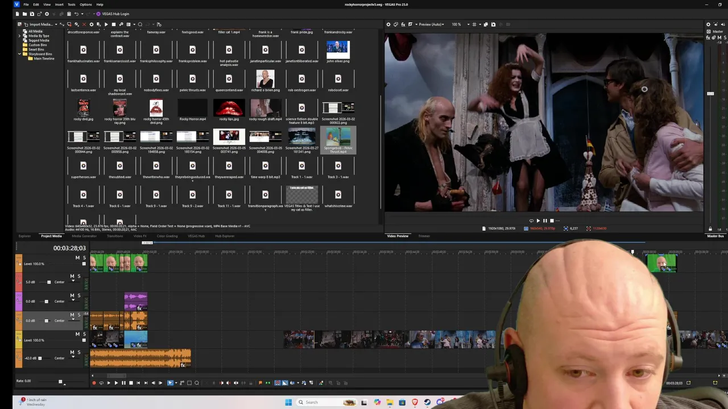
Task: Click the Record button in timeline transport
Action: click(94, 383)
